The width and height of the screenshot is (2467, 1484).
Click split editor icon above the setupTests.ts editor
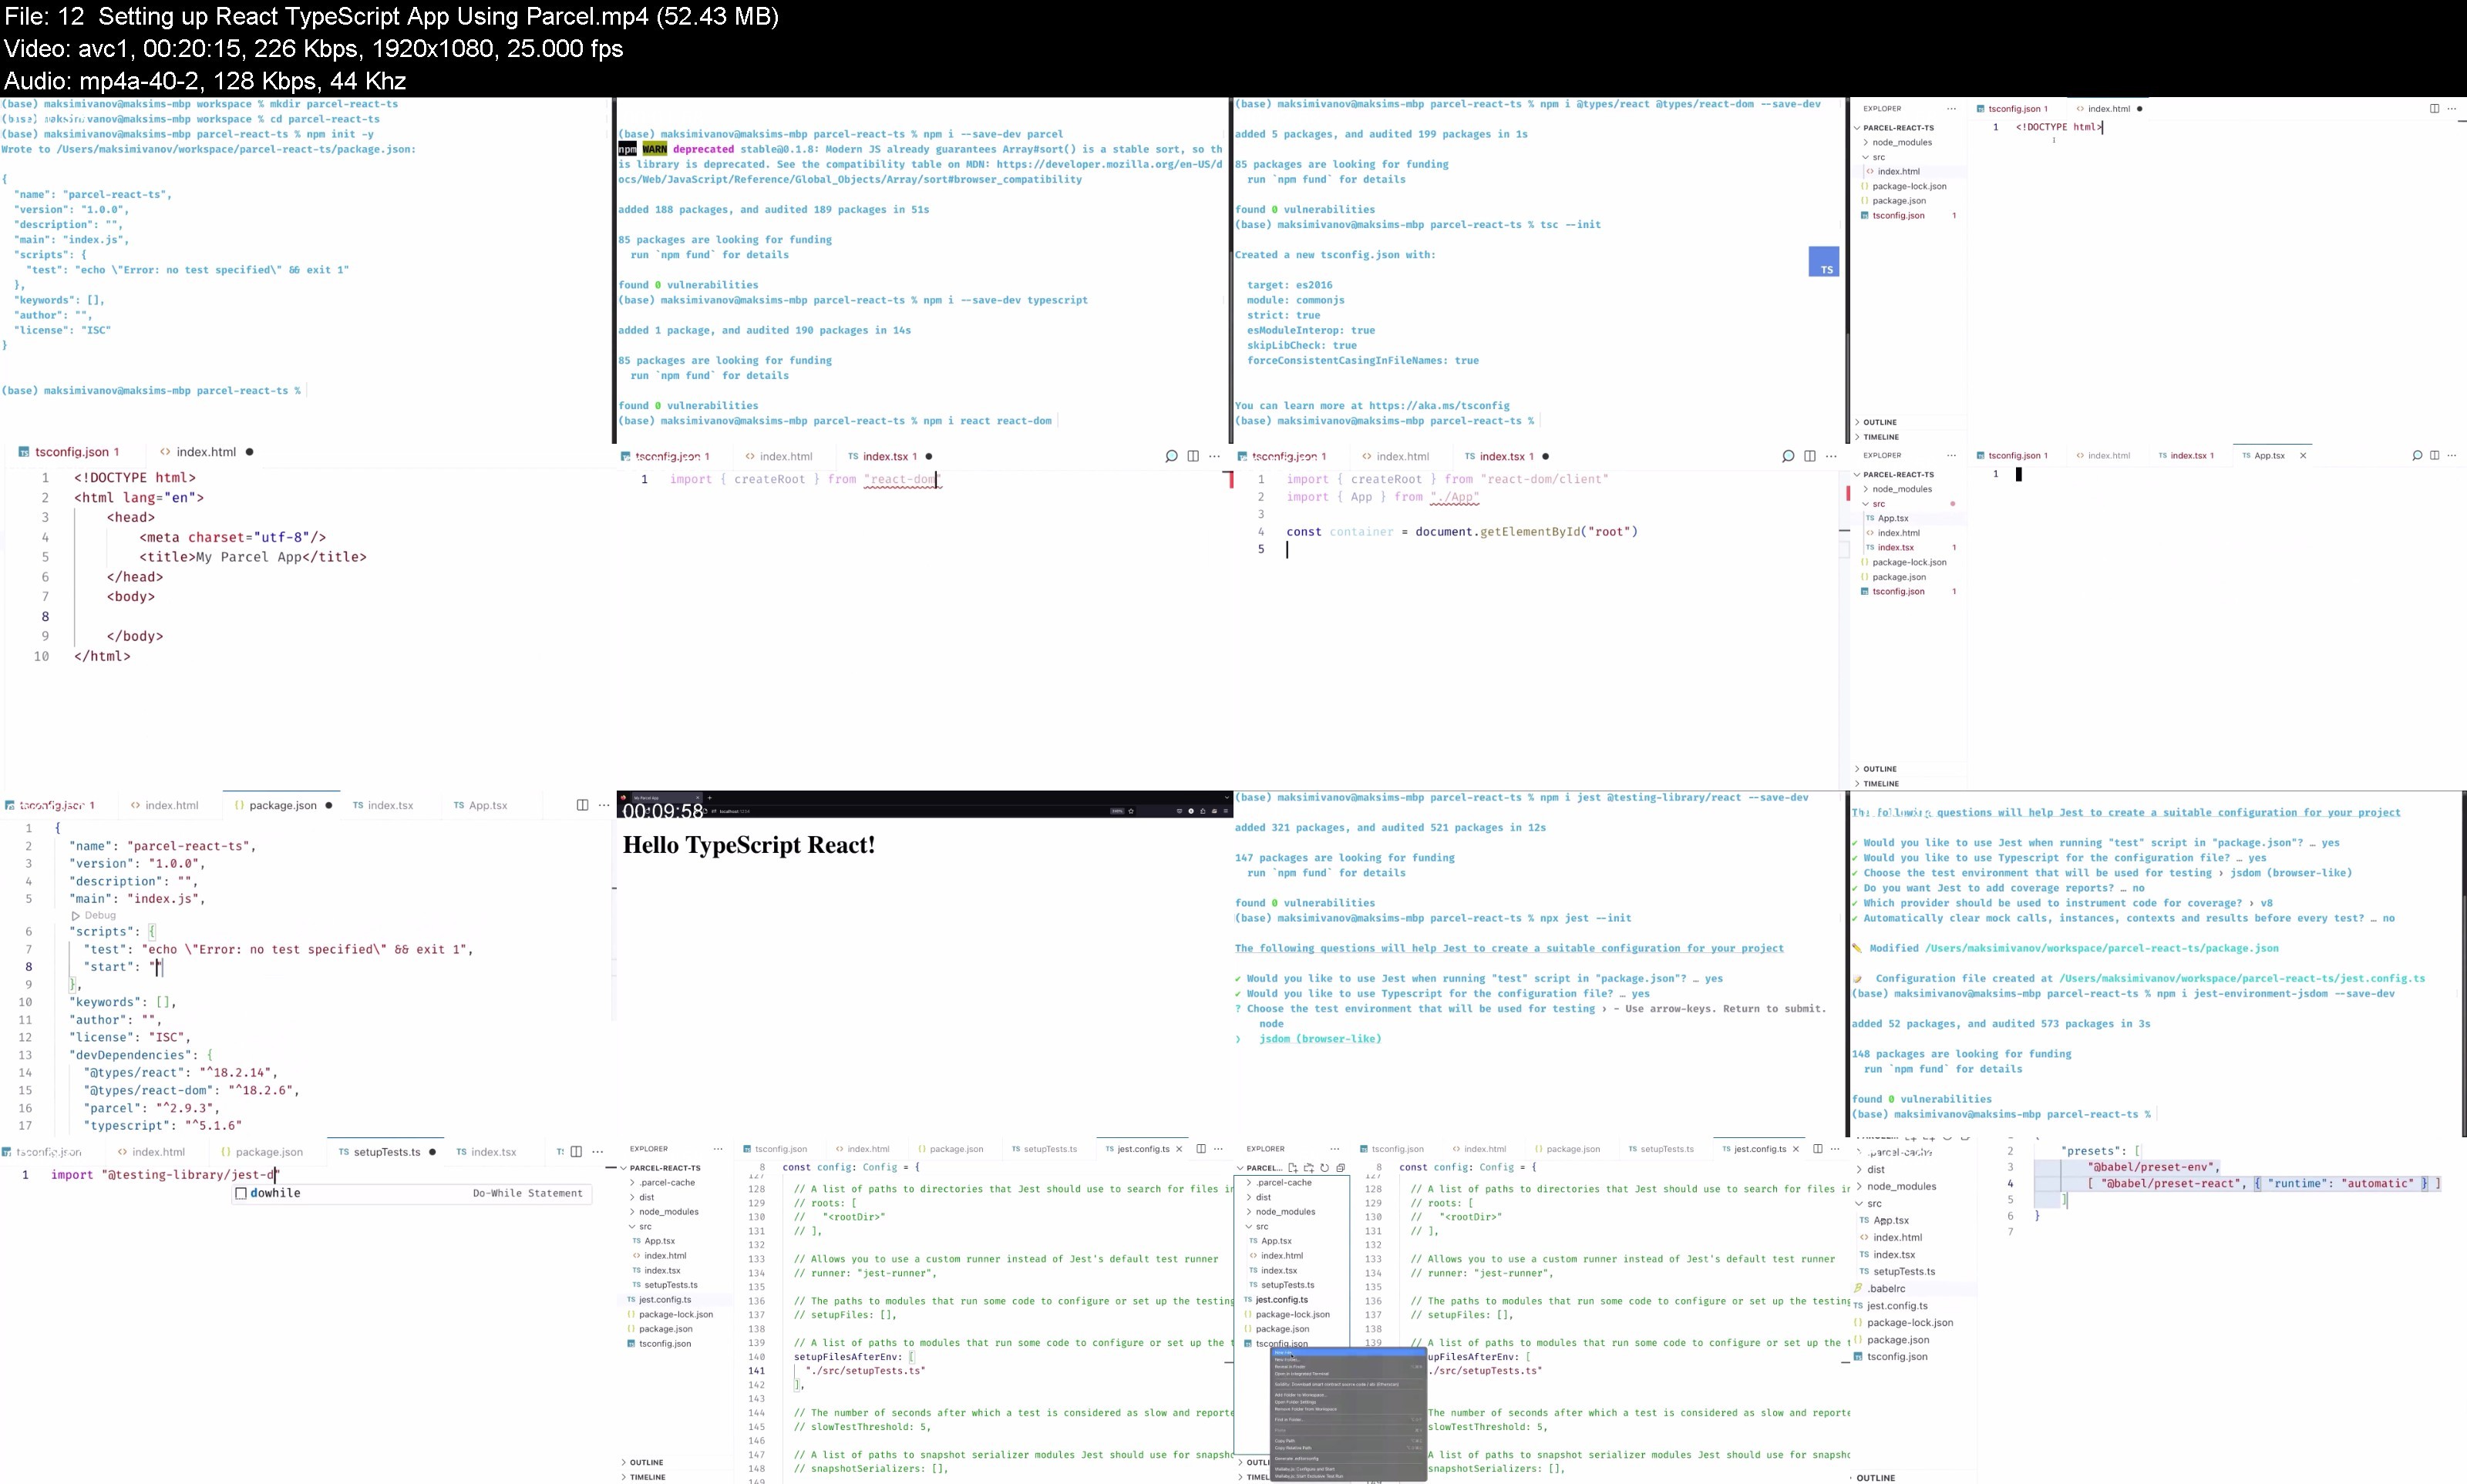(576, 1151)
